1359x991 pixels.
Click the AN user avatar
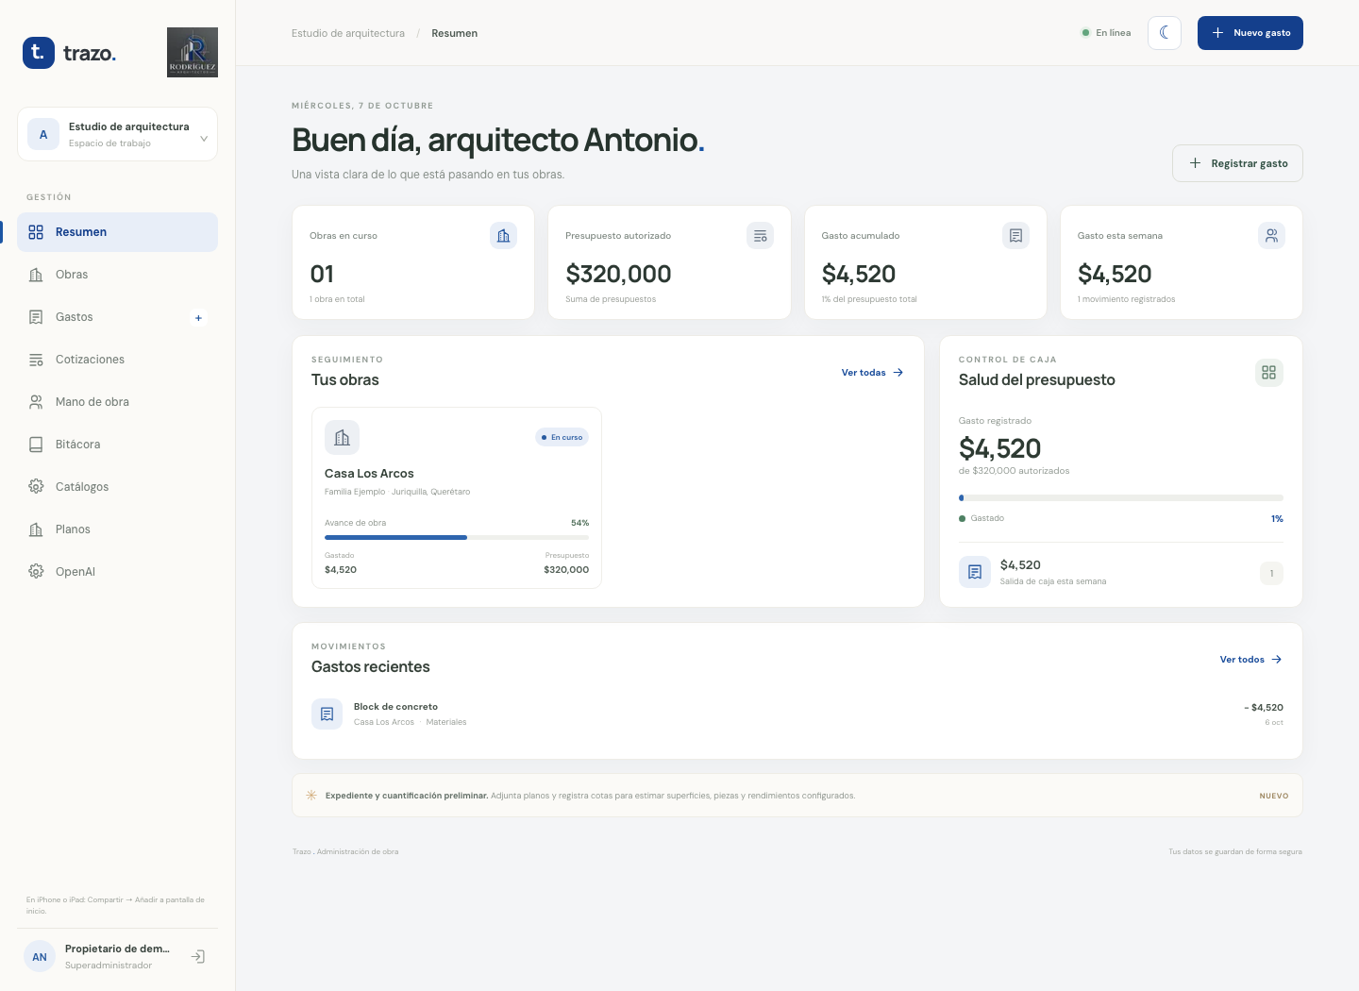(x=40, y=957)
